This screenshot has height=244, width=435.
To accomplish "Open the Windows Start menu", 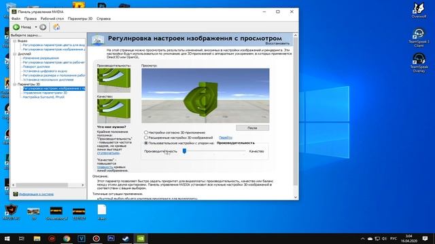I will pyautogui.click(x=7, y=239).
